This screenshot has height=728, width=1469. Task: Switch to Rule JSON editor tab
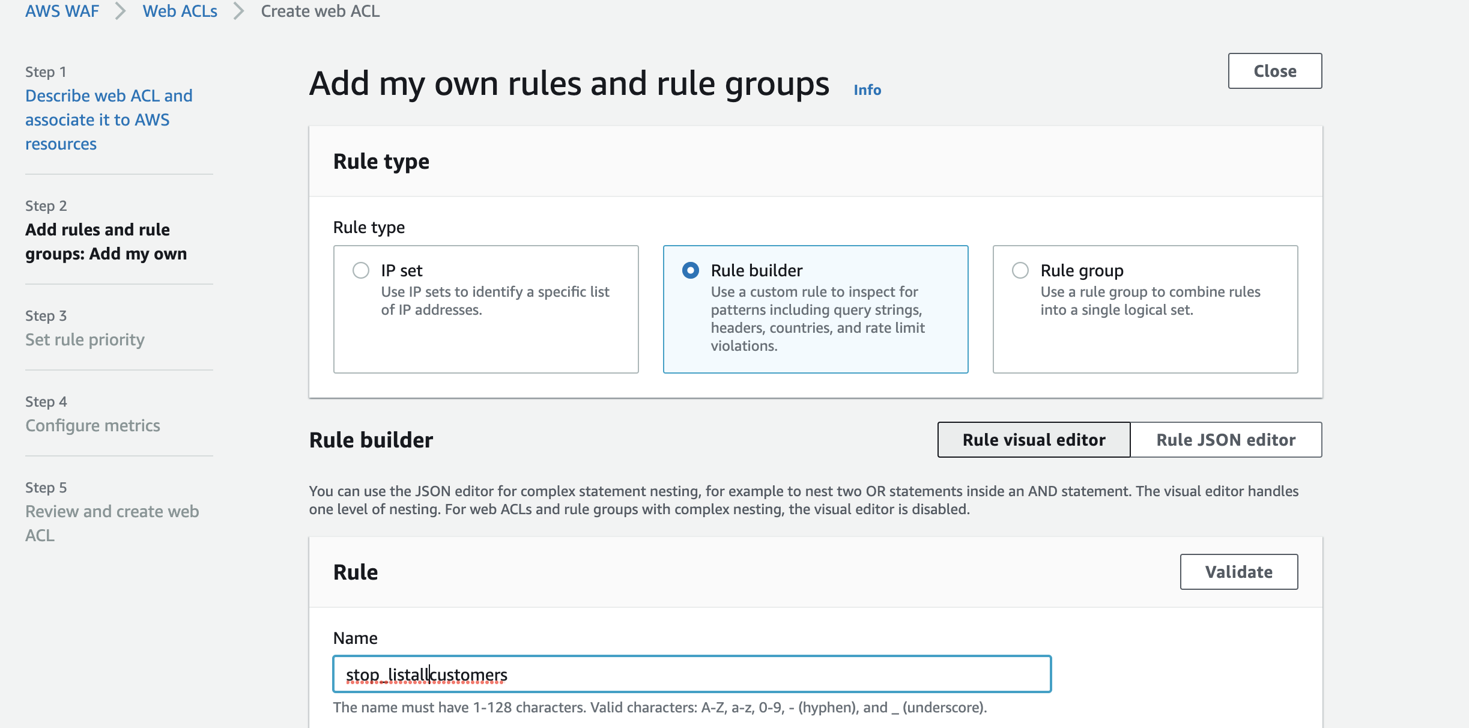click(x=1226, y=440)
